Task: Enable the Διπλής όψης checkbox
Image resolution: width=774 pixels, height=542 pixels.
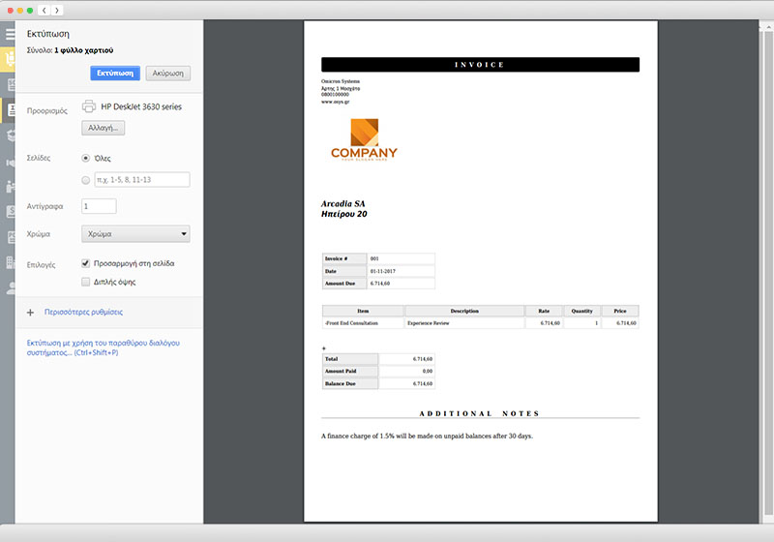Action: point(86,282)
